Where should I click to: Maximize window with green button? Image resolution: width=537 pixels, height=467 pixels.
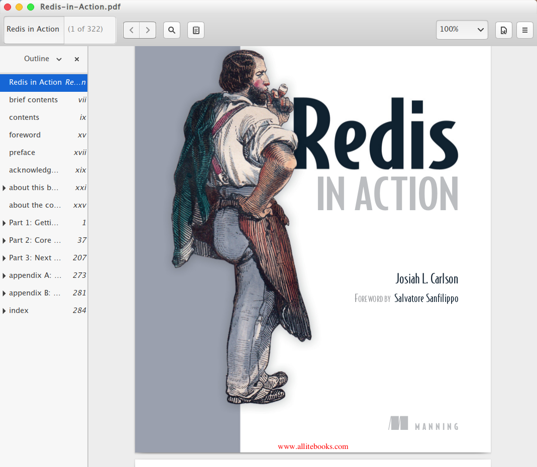(31, 7)
